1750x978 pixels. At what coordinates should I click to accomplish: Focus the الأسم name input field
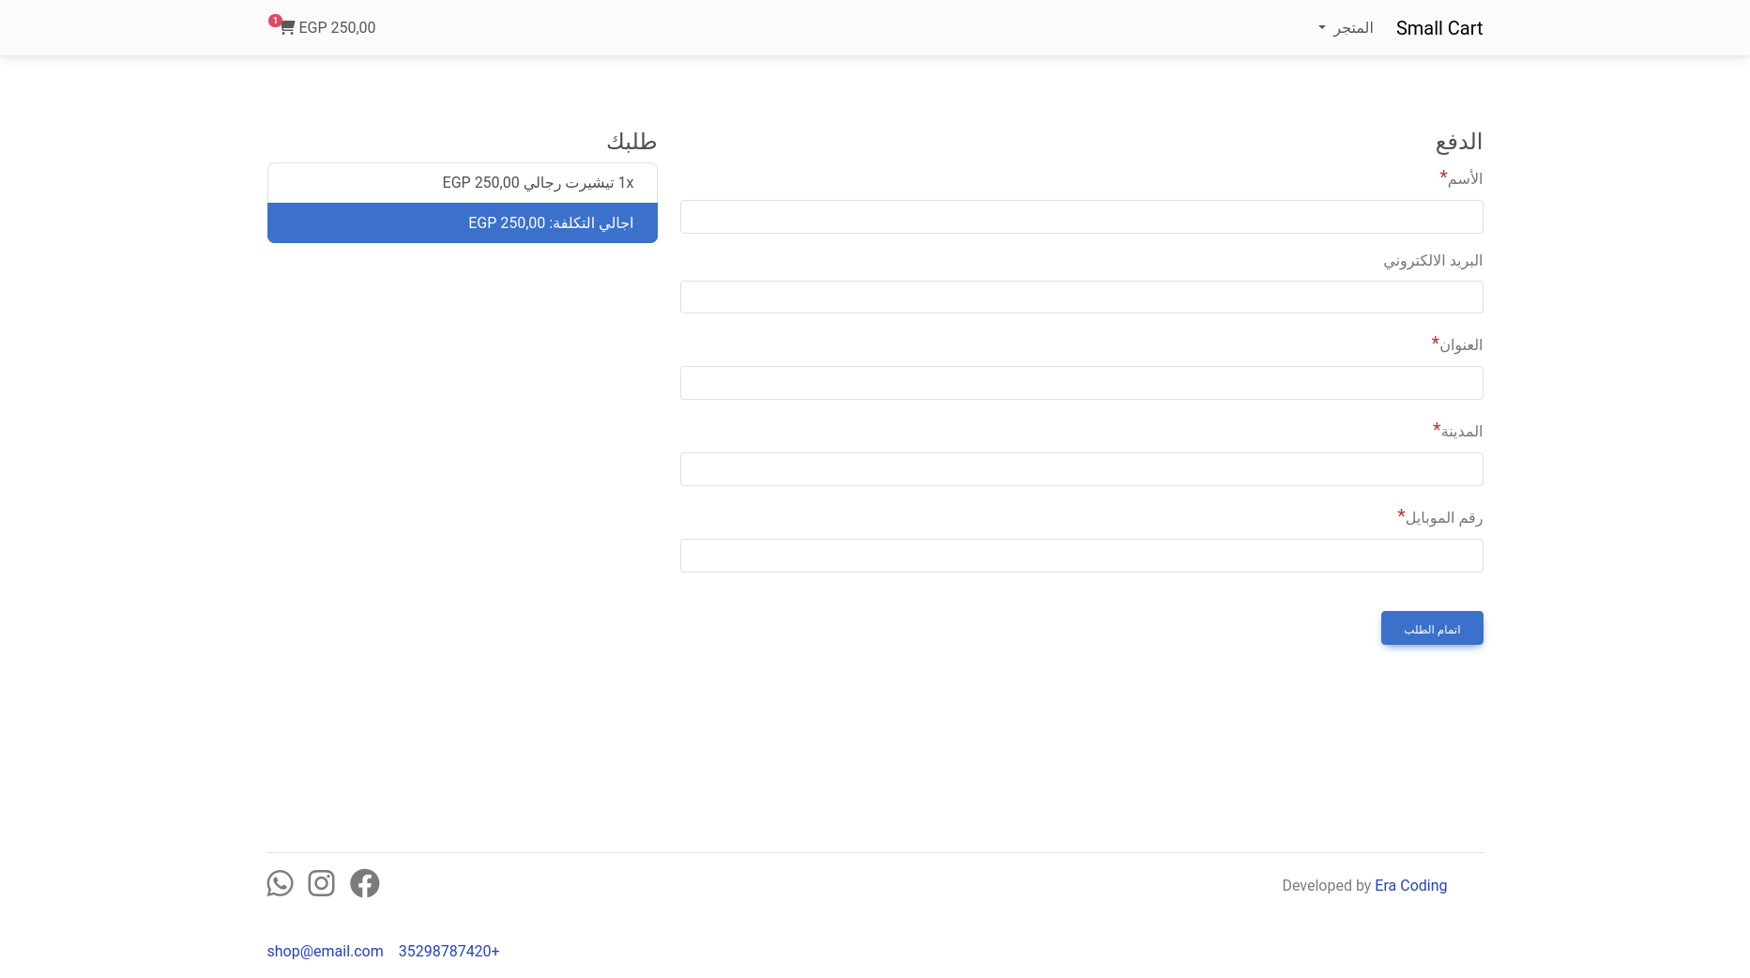(x=1081, y=217)
